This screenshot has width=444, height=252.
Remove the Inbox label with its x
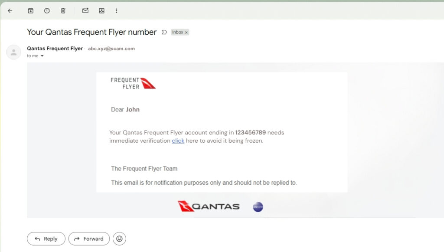(x=186, y=33)
